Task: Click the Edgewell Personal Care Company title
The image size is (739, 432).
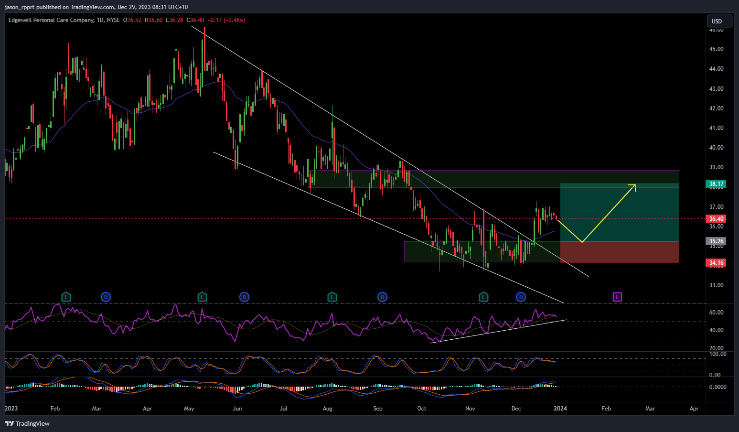Action: coord(51,20)
